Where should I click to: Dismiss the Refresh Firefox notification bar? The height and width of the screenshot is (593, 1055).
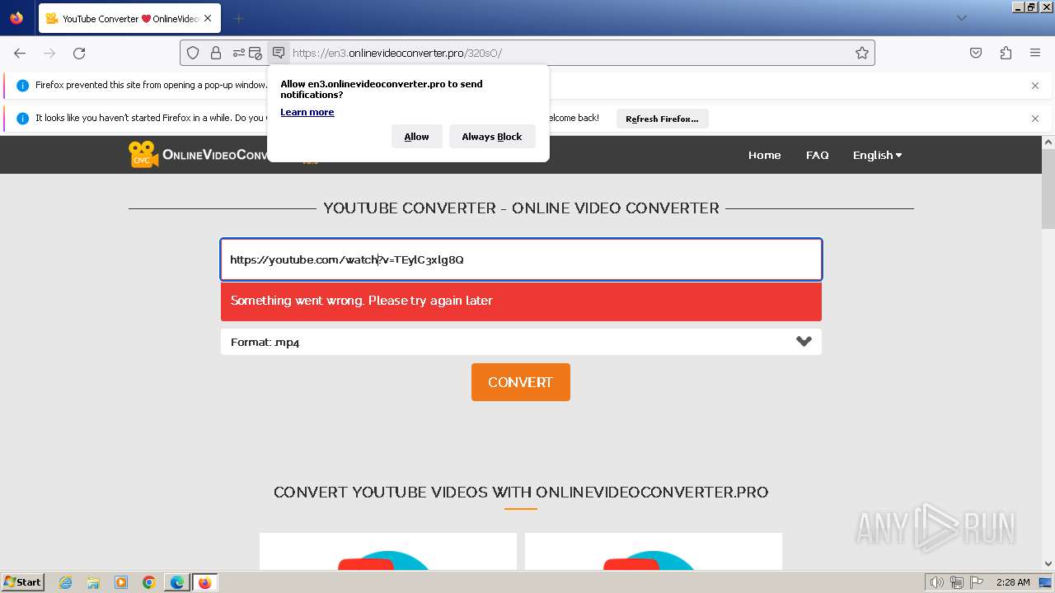coord(1035,119)
